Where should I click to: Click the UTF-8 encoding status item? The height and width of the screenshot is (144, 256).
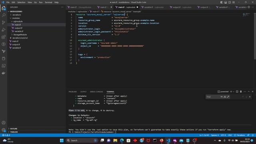tap(223, 135)
